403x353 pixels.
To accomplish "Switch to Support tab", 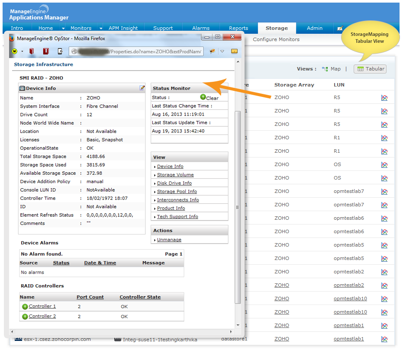I will [163, 28].
